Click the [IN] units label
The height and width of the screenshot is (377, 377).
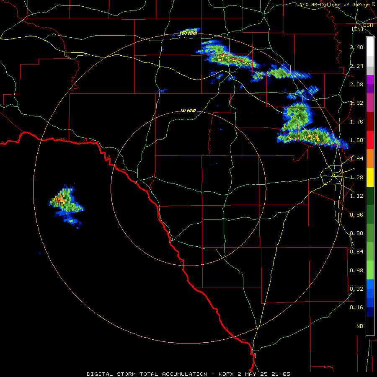click(358, 29)
